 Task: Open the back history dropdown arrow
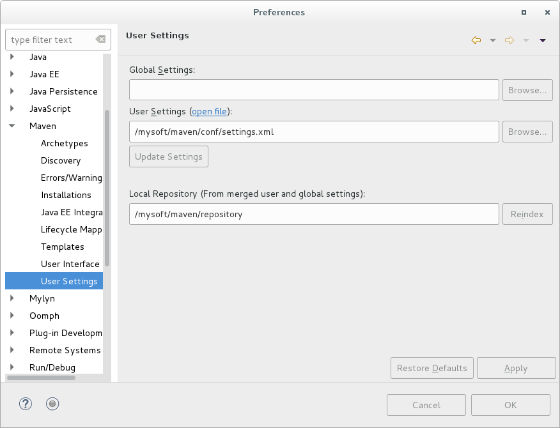492,40
